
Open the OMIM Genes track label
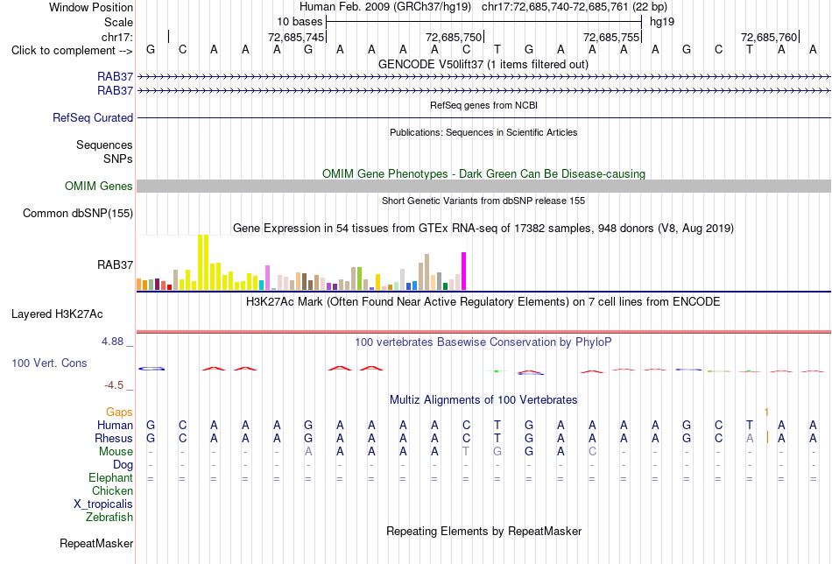[98, 187]
